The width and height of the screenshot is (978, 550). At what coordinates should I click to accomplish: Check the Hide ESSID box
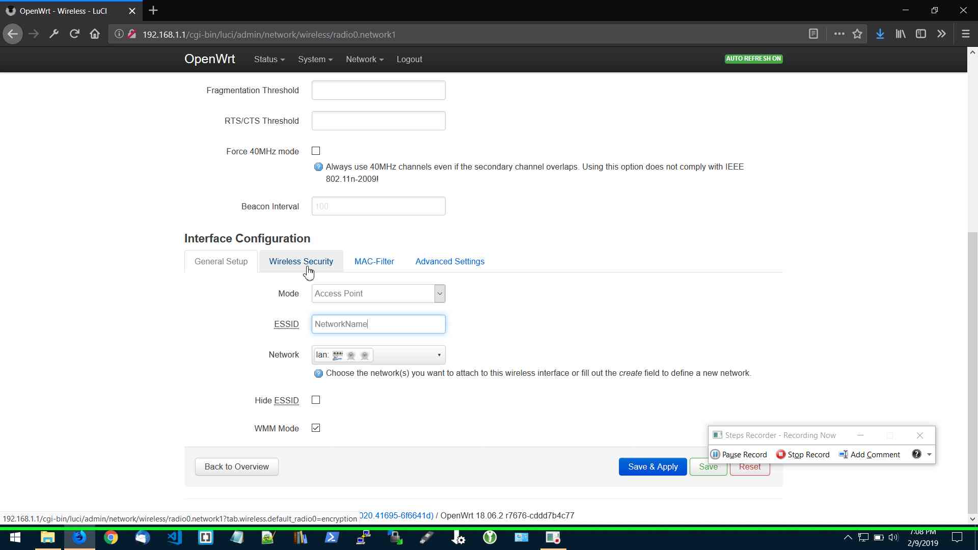coord(316,400)
